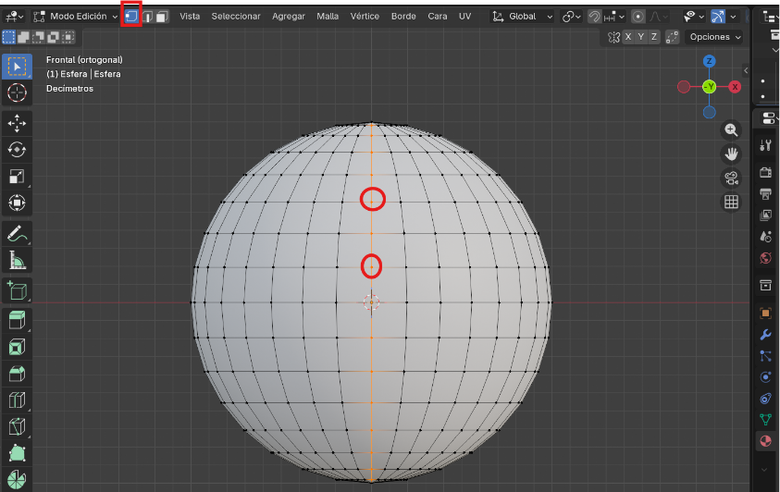Open the Modifiers wrench properties tab
This screenshot has height=492, width=780.
pos(765,334)
